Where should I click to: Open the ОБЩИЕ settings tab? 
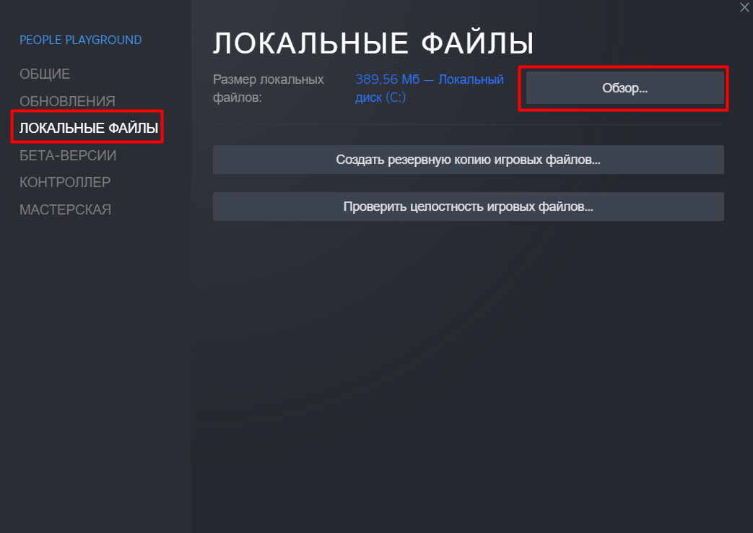pos(45,74)
